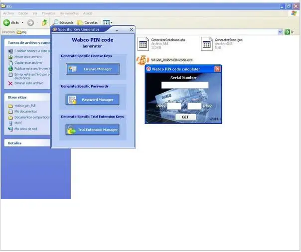This screenshot has height=252, width=301.
Task: Open Mi PC link
Action: [x=18, y=123]
